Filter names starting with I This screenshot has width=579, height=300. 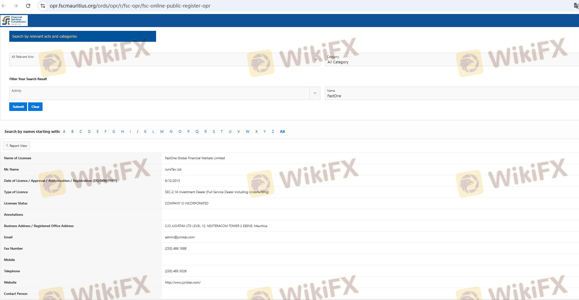coord(130,132)
